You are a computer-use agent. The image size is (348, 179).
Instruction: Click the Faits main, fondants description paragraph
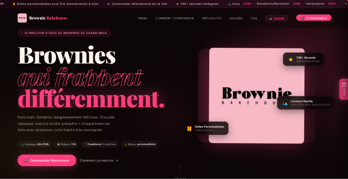pyautogui.click(x=66, y=123)
